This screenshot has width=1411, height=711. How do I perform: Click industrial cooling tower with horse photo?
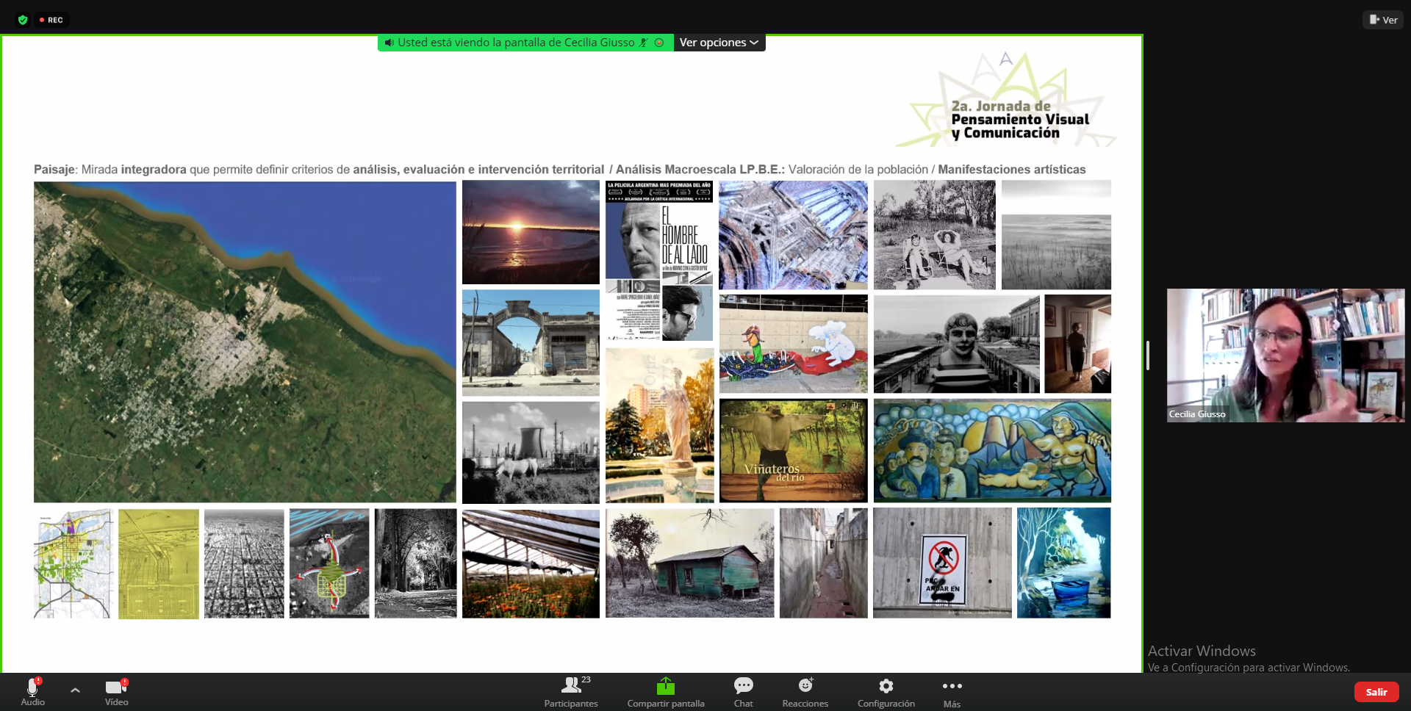[531, 452]
